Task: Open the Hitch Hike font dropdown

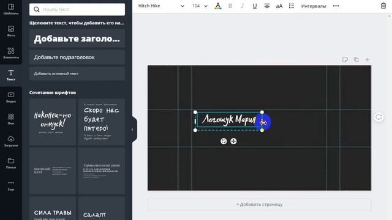Action: (161, 5)
